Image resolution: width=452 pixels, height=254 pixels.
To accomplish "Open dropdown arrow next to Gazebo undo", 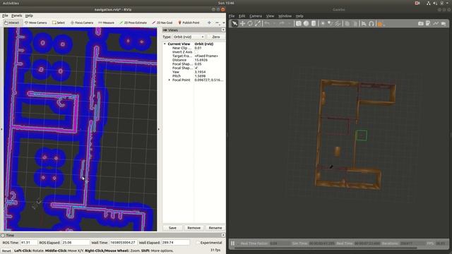I will pyautogui.click(x=274, y=23).
